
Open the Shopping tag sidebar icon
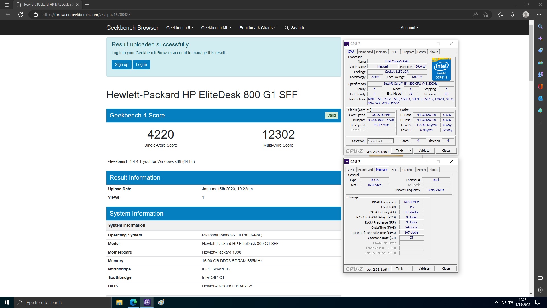(540, 50)
